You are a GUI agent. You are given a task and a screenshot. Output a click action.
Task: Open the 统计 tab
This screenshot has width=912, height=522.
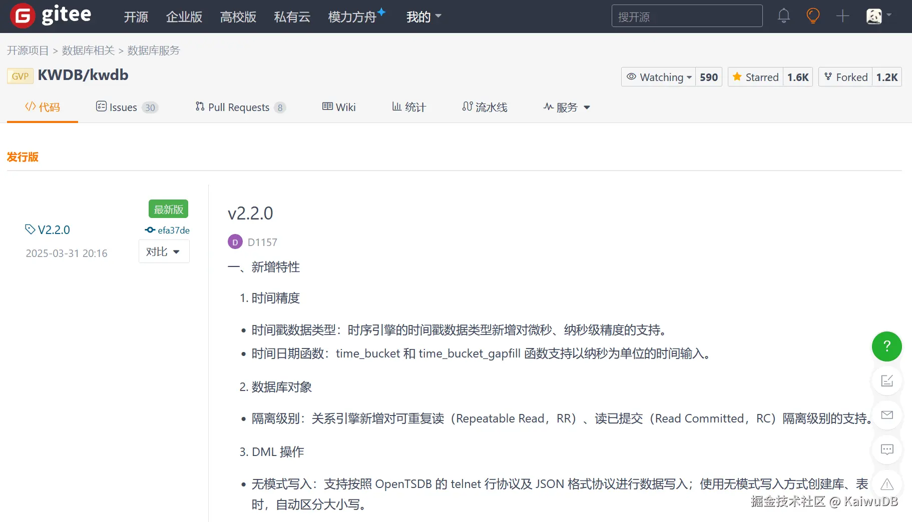click(409, 107)
